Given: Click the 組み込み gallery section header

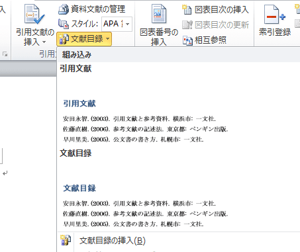Looking at the screenshot, I should pyautogui.click(x=178, y=55).
